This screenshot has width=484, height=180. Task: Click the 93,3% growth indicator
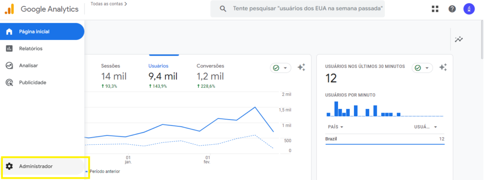(x=109, y=86)
